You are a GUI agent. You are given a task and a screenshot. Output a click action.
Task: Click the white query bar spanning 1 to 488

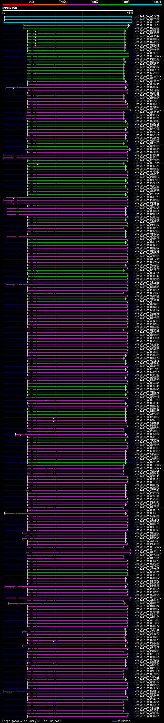pos(68,10)
